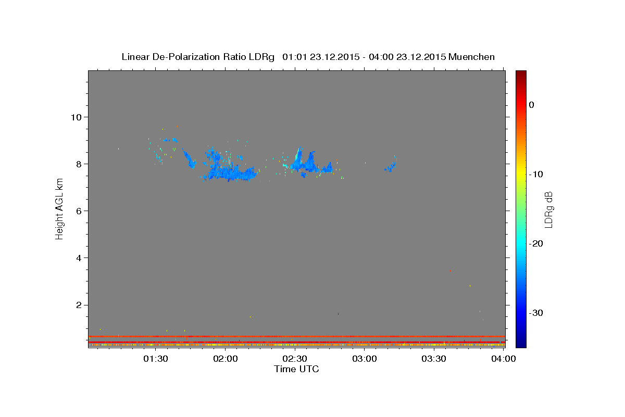Viewport: 625px width, 417px height.
Task: Click the dark blue bottom of colorbar
Action: [521, 343]
